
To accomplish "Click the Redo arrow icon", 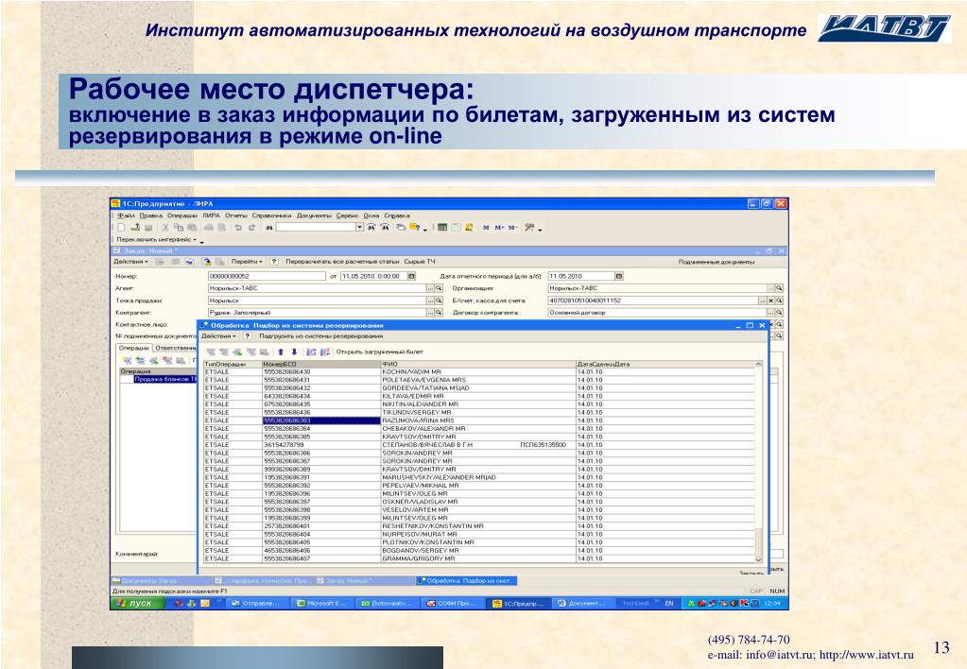I will 251,228.
